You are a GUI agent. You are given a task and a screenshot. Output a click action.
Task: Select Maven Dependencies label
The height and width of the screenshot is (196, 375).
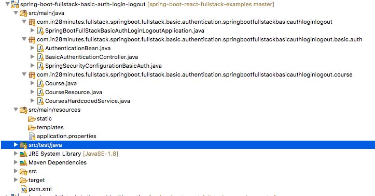click(58, 162)
